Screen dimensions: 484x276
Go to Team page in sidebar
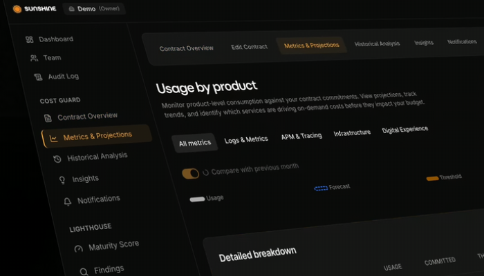52,57
